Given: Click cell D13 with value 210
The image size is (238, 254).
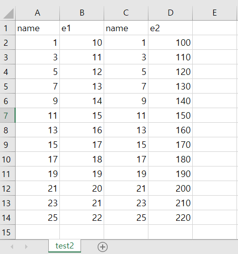Looking at the screenshot, I should tap(170, 203).
